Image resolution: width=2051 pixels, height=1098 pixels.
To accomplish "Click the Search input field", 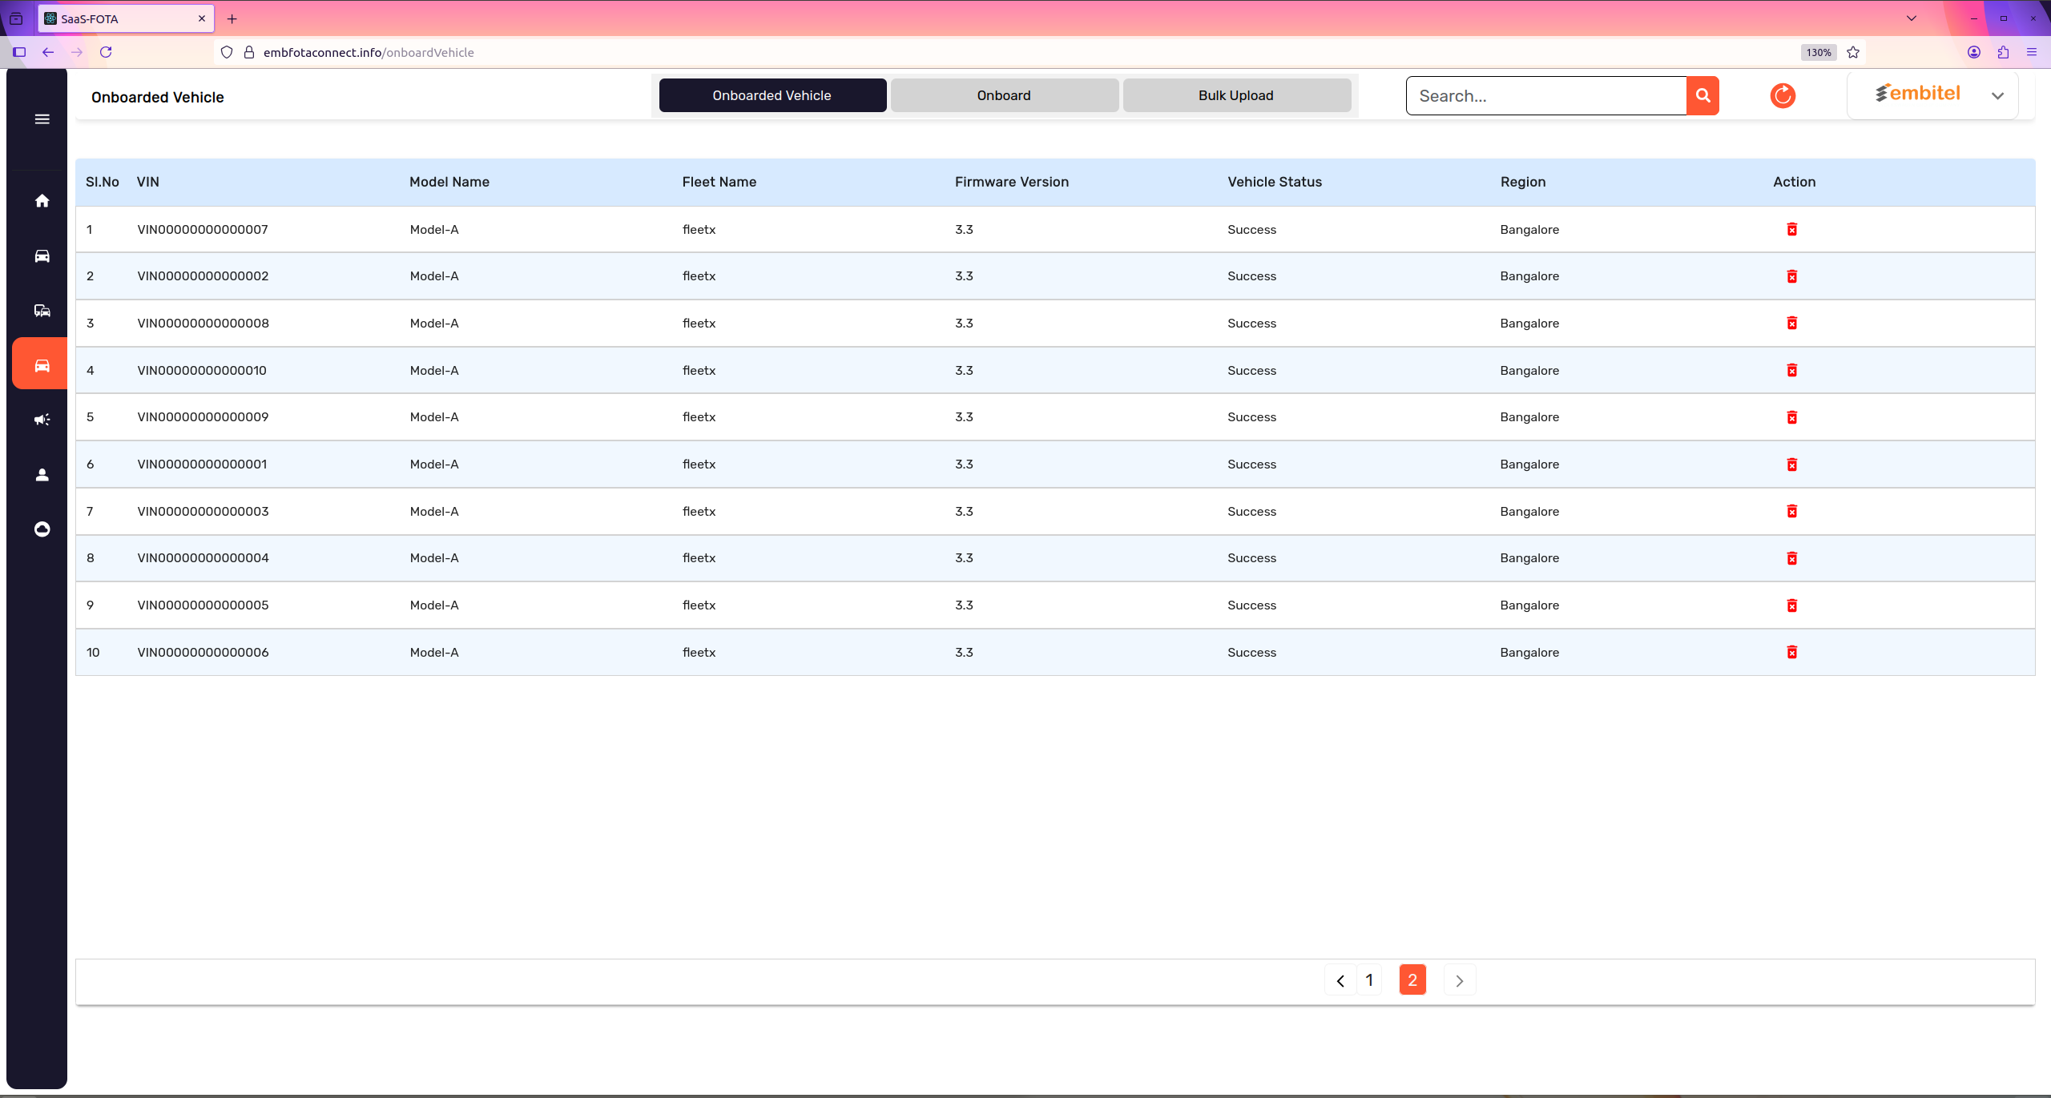I will click(1546, 96).
